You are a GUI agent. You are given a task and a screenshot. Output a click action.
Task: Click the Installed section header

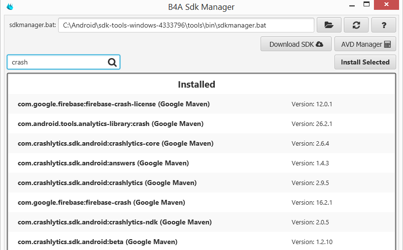[197, 85]
